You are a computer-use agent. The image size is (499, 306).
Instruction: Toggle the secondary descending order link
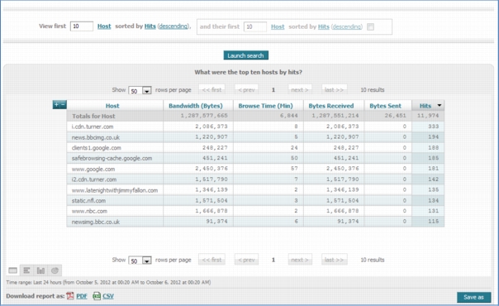[346, 26]
